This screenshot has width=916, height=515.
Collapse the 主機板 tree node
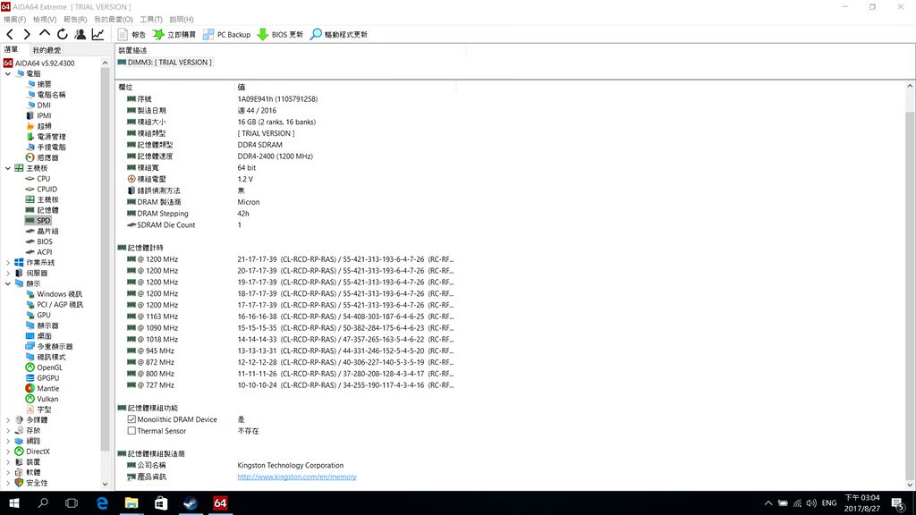tap(8, 168)
